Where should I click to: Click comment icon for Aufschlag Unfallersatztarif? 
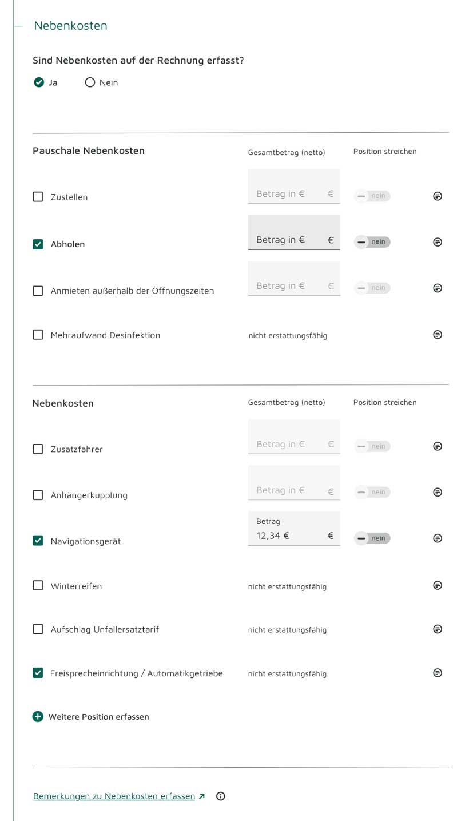pyautogui.click(x=438, y=629)
